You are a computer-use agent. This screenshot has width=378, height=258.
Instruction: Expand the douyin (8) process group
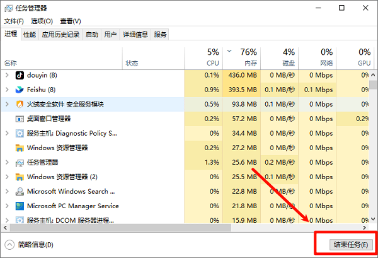[x=7, y=75]
